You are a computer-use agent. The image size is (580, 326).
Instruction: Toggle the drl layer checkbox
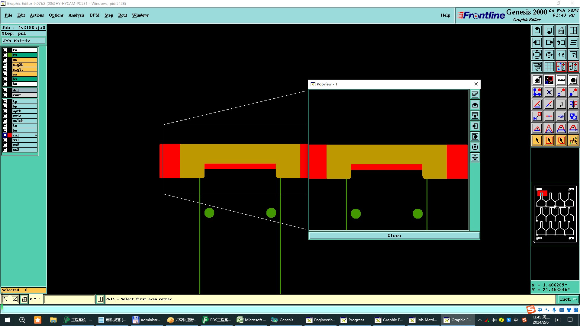(5, 90)
